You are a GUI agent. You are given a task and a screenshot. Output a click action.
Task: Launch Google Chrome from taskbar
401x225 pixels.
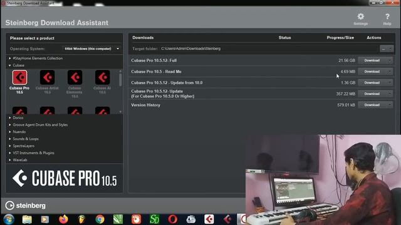pos(100,219)
